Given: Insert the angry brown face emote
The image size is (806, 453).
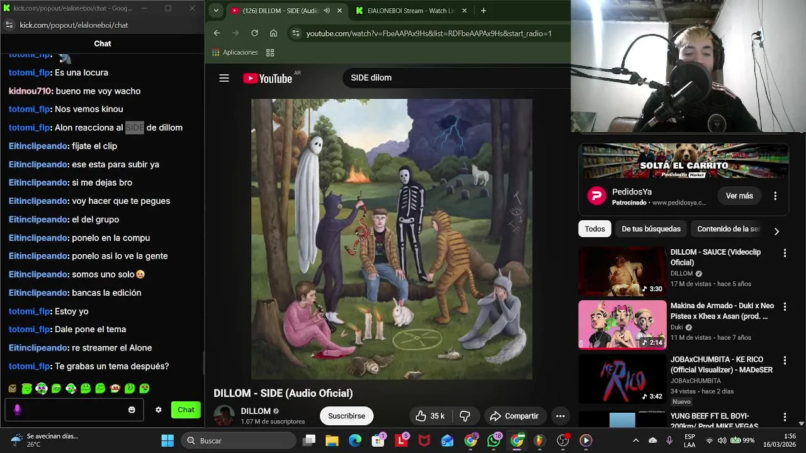Looking at the screenshot, I should click(x=12, y=389).
